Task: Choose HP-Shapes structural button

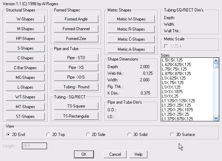Action: 25,39
